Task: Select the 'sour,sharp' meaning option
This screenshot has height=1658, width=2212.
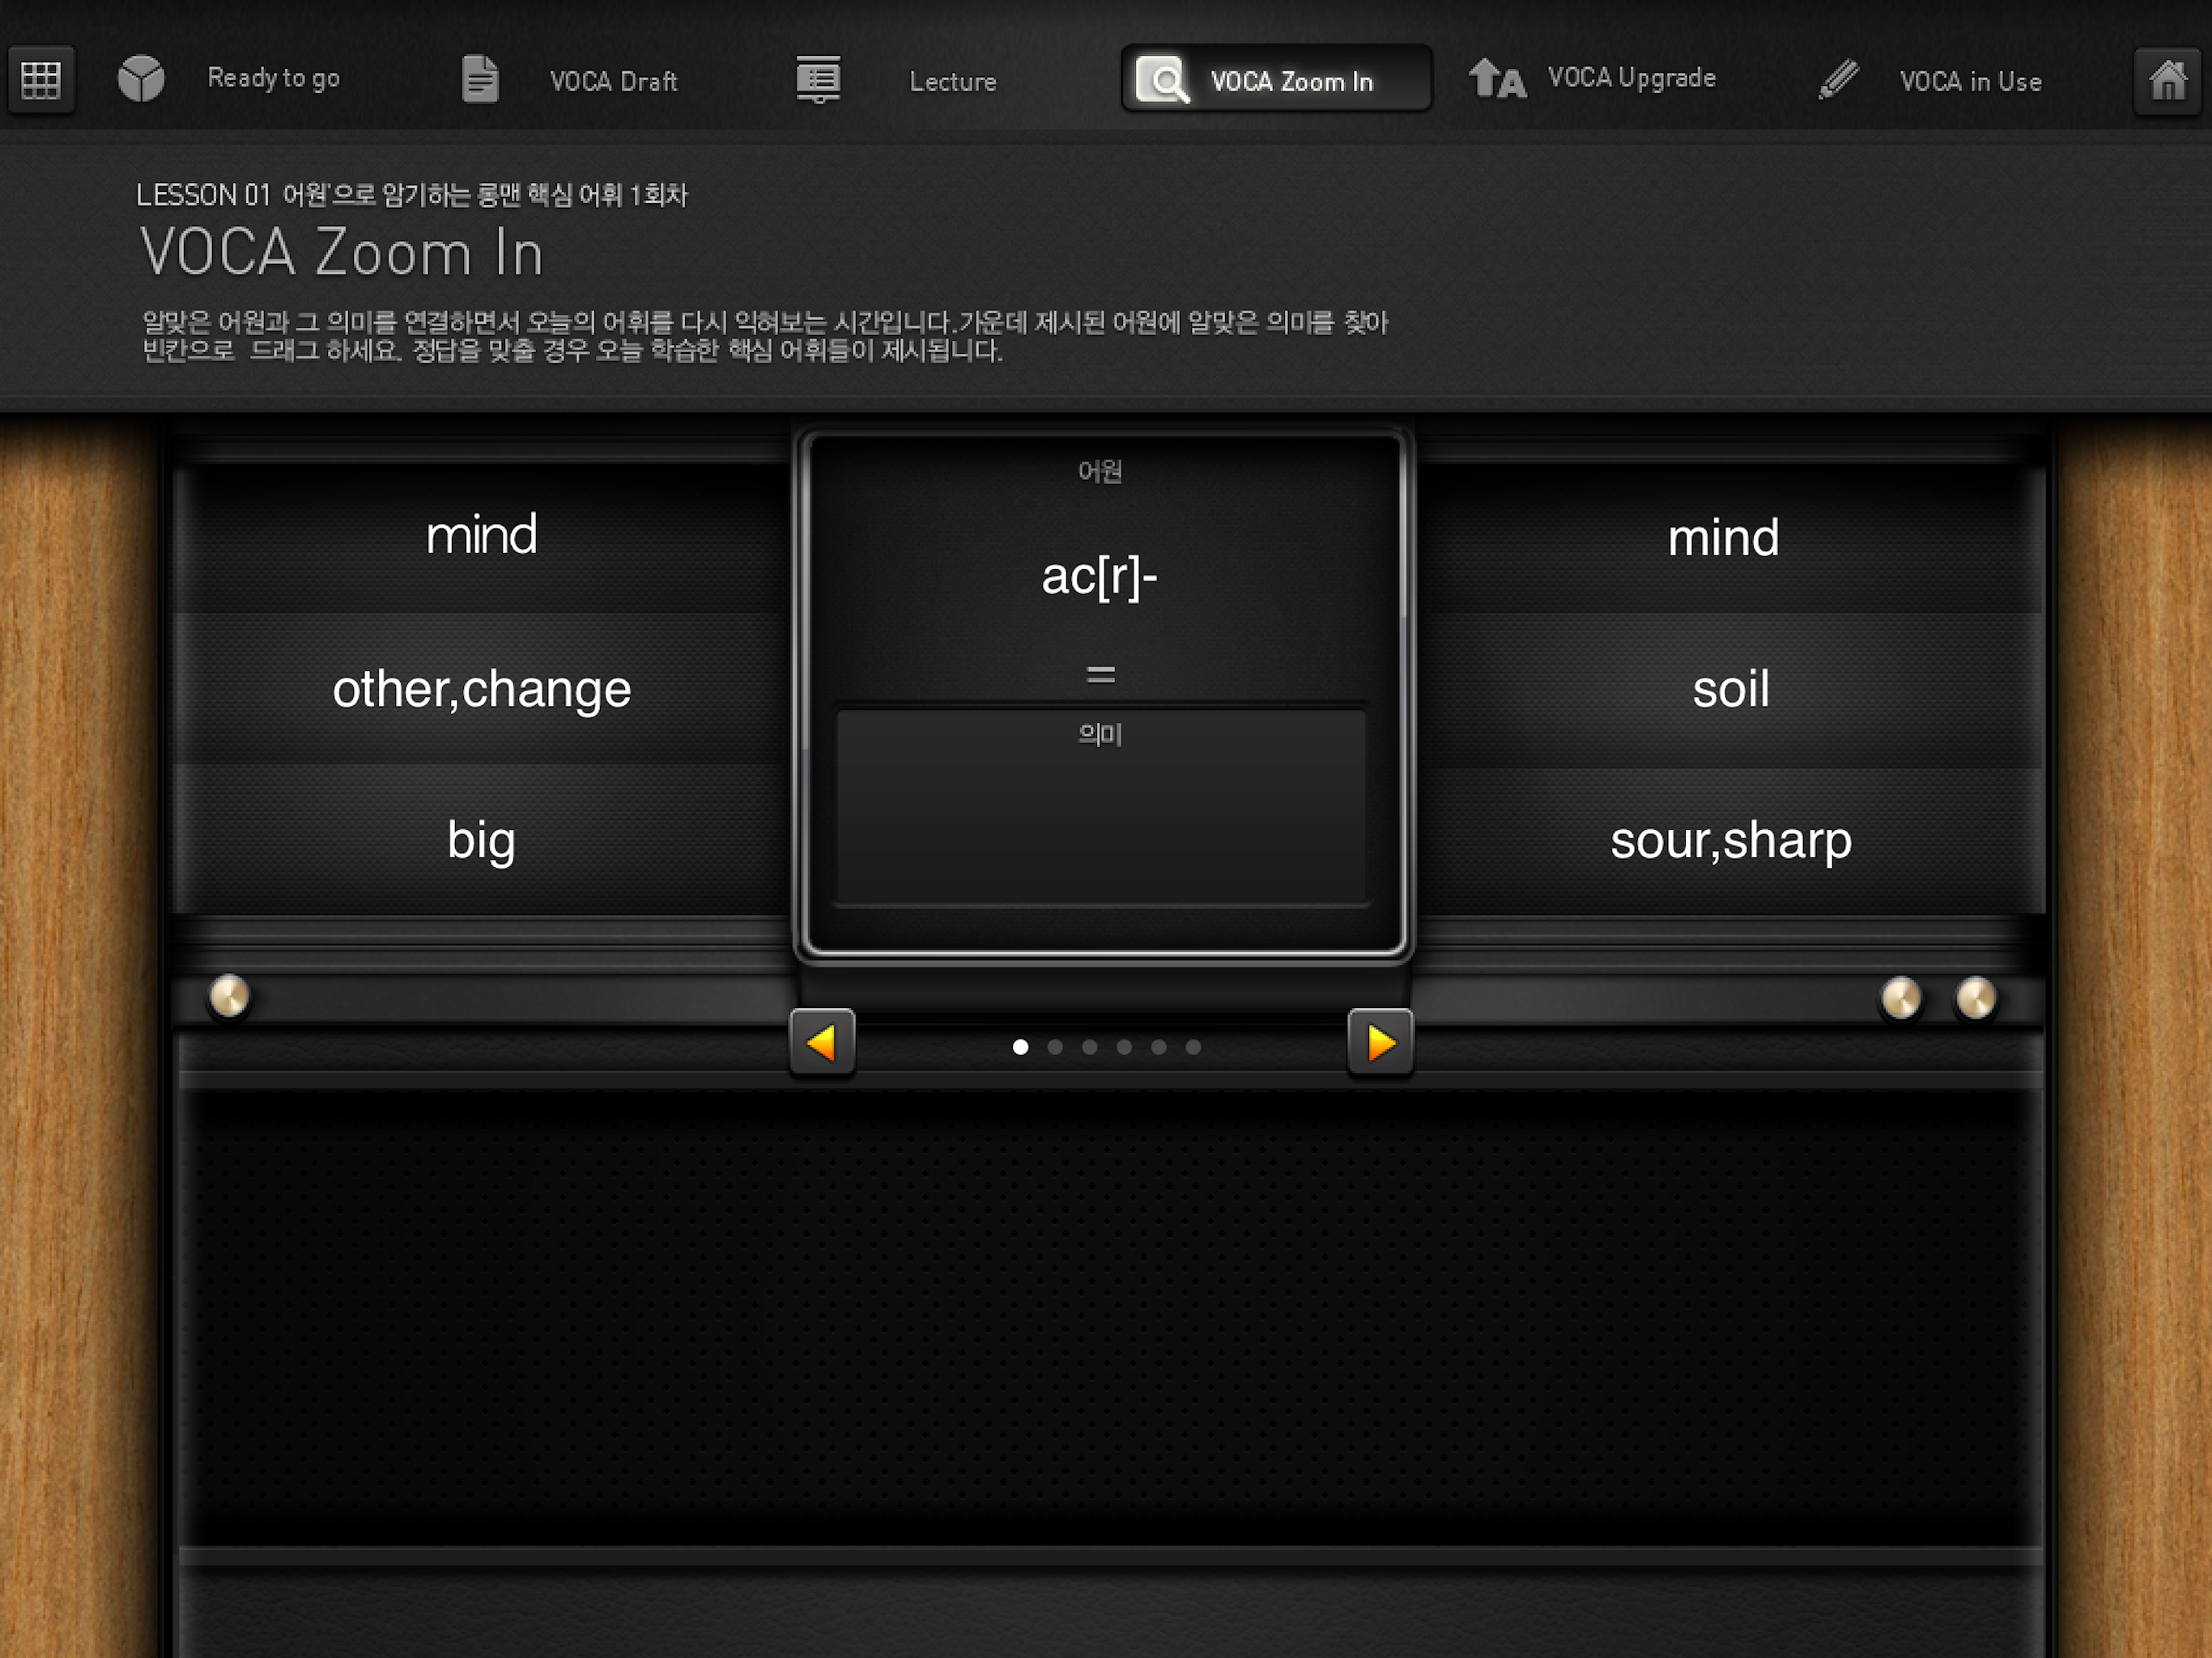Action: [x=1730, y=840]
